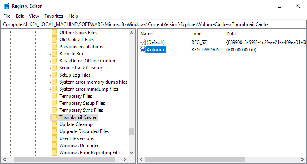The image size is (307, 164).
Task: Click the (Default) string value icon
Action: 143,42
